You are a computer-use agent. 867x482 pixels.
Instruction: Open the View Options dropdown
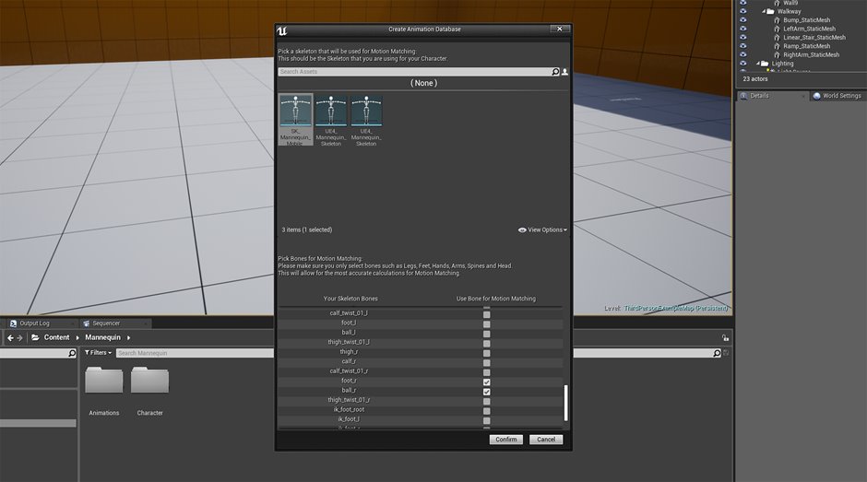click(542, 229)
